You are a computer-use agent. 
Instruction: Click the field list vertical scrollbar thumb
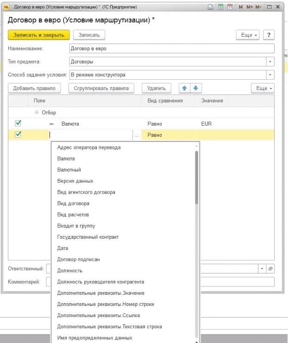coord(196,177)
